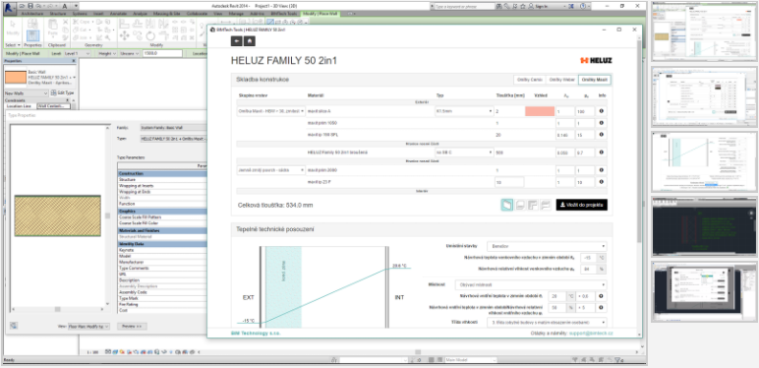
Task: Click the salmon Vzhled color swatch
Action: coord(540,111)
